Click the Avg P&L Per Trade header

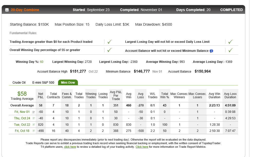116,95
